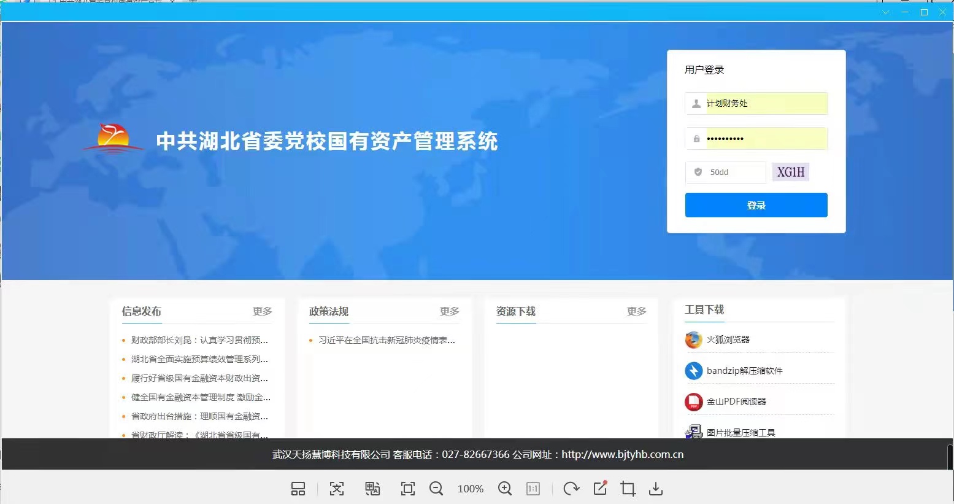
Task: Click the 金山PDF阅读器 download link
Action: 736,401
